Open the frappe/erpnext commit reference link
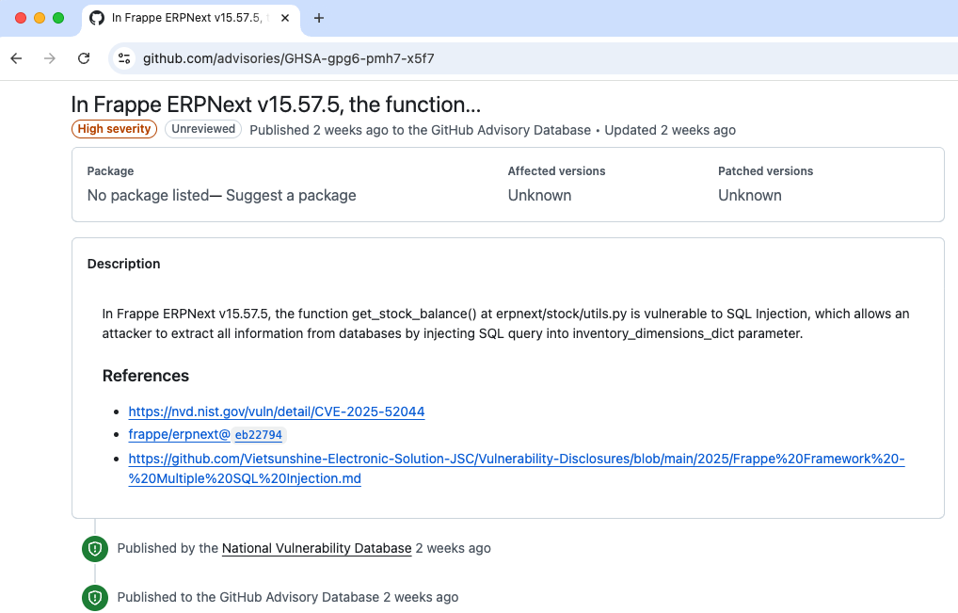This screenshot has width=958, height=613. click(179, 435)
